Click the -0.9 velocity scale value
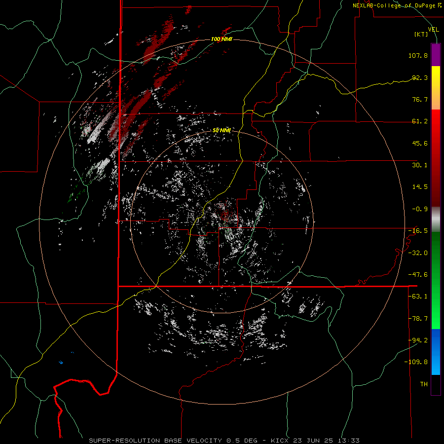The width and height of the screenshot is (444, 444). click(420, 209)
